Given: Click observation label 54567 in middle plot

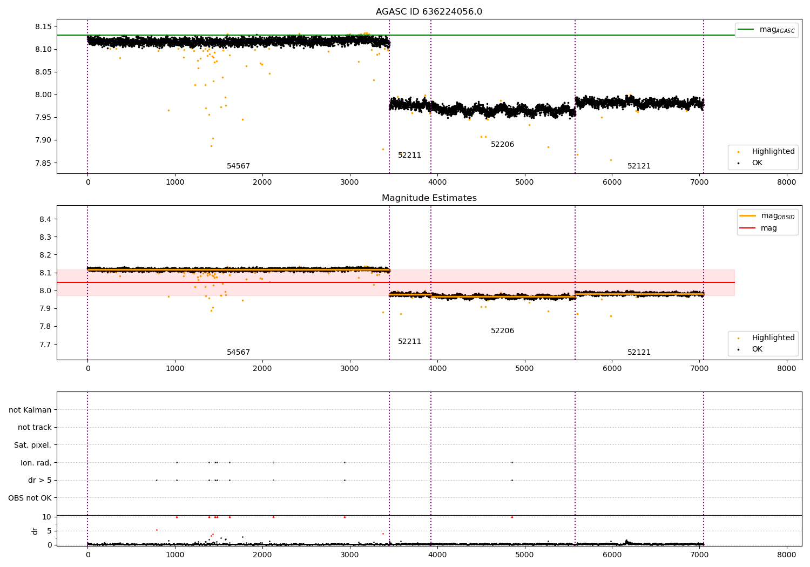Looking at the screenshot, I should pos(238,353).
